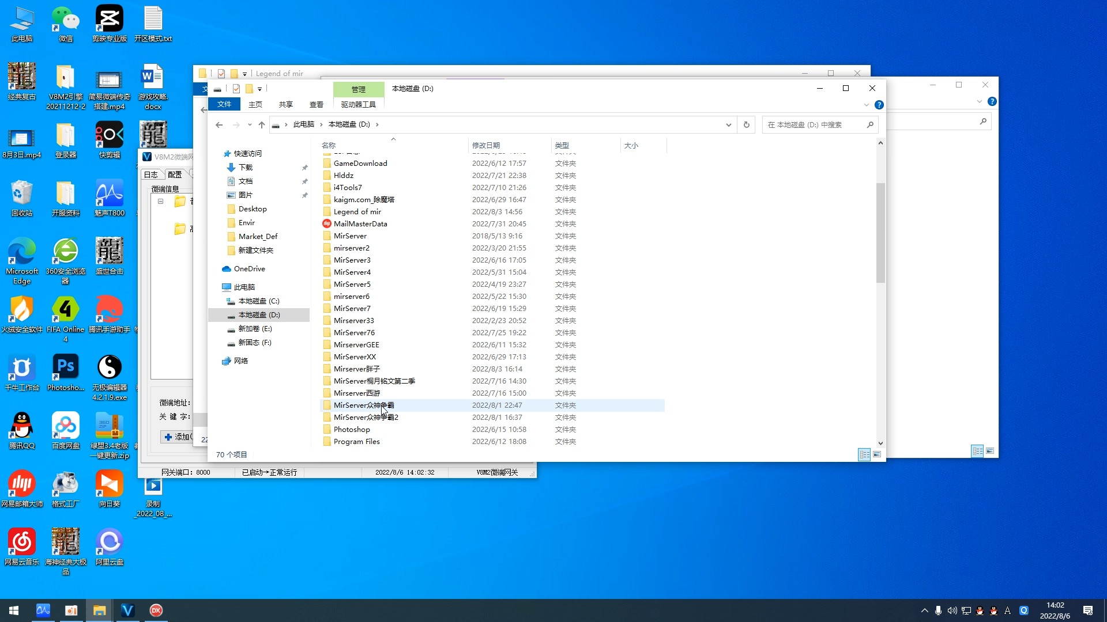Select 驱动器工具 ribbon tab
This screenshot has width=1107, height=622.
tap(358, 104)
